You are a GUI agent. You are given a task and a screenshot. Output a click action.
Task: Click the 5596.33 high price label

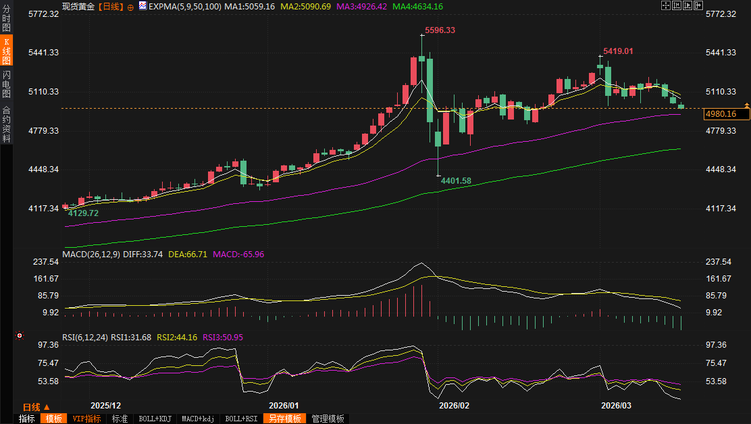[x=440, y=30]
